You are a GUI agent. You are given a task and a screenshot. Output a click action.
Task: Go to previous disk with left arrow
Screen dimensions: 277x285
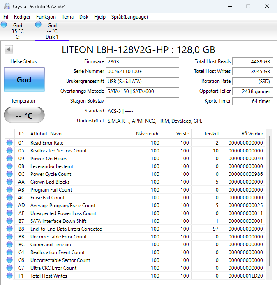(9, 49)
